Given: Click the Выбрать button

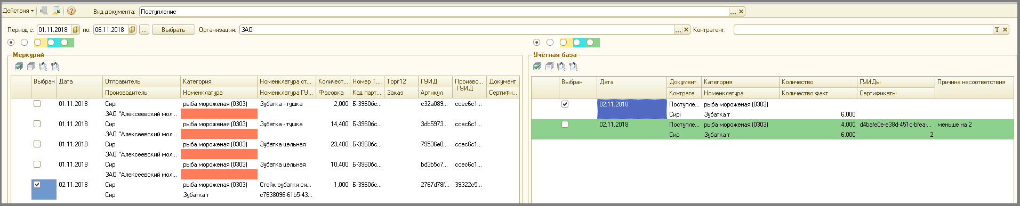Looking at the screenshot, I should 173,30.
